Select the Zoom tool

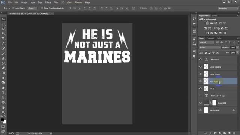(3, 112)
